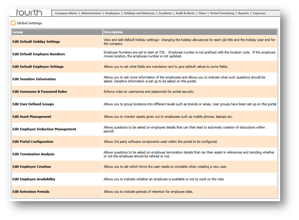Open Edit Default Holiday Settings
Screen dimensions: 299x220
tap(36, 42)
